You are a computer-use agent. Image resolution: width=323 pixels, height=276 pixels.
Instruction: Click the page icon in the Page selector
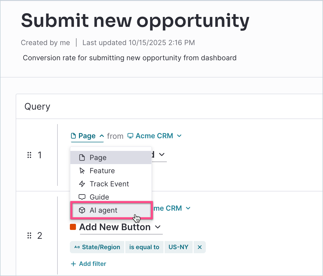coord(73,136)
